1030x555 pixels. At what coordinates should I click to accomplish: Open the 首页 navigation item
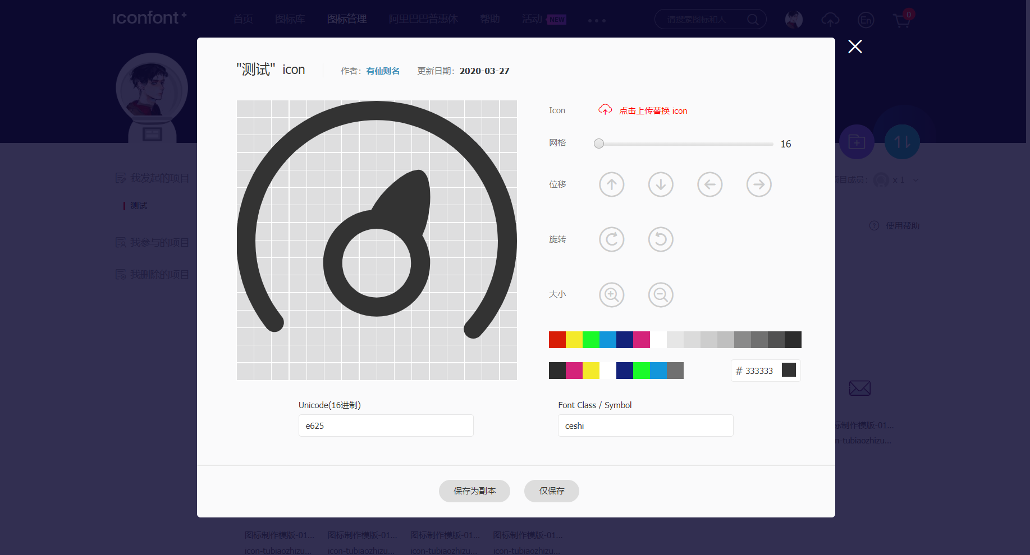[x=243, y=19]
